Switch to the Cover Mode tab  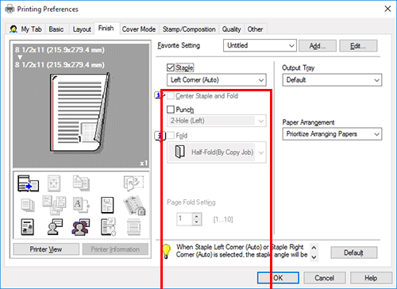tap(139, 29)
